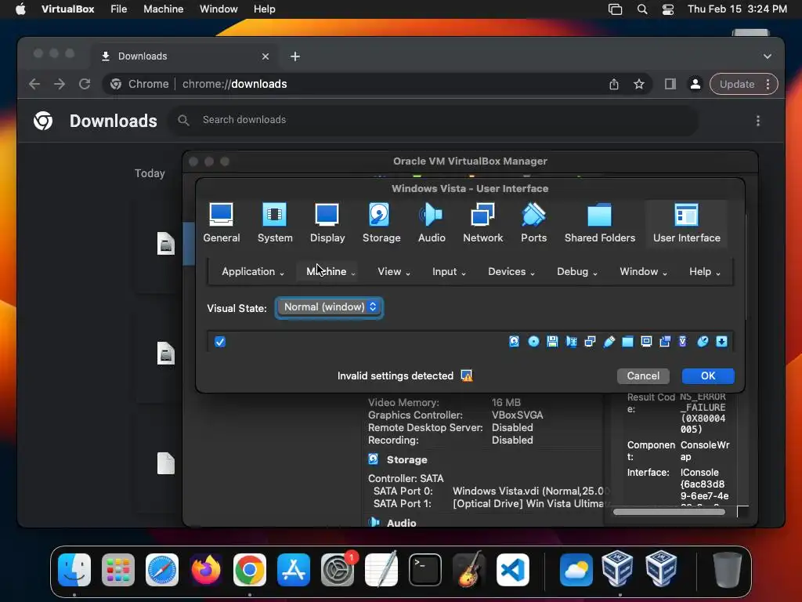Expand the Devices menu-bar dropdown

[x=511, y=271]
